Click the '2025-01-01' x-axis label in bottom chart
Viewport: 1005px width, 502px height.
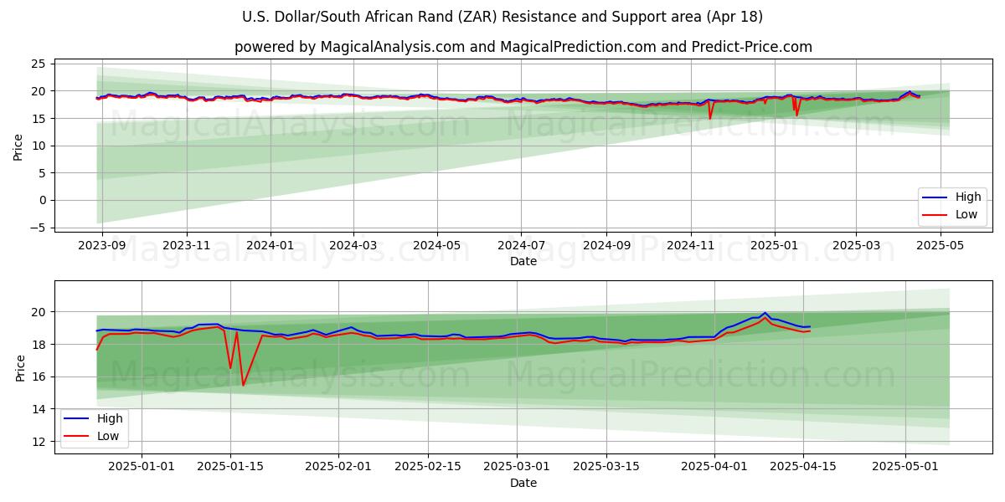[142, 467]
